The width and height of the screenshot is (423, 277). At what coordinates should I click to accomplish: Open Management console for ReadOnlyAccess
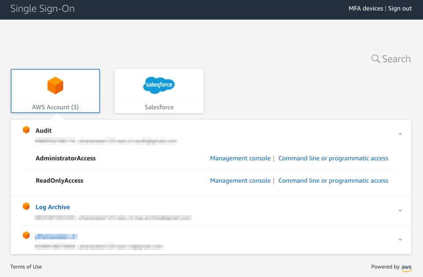click(240, 181)
